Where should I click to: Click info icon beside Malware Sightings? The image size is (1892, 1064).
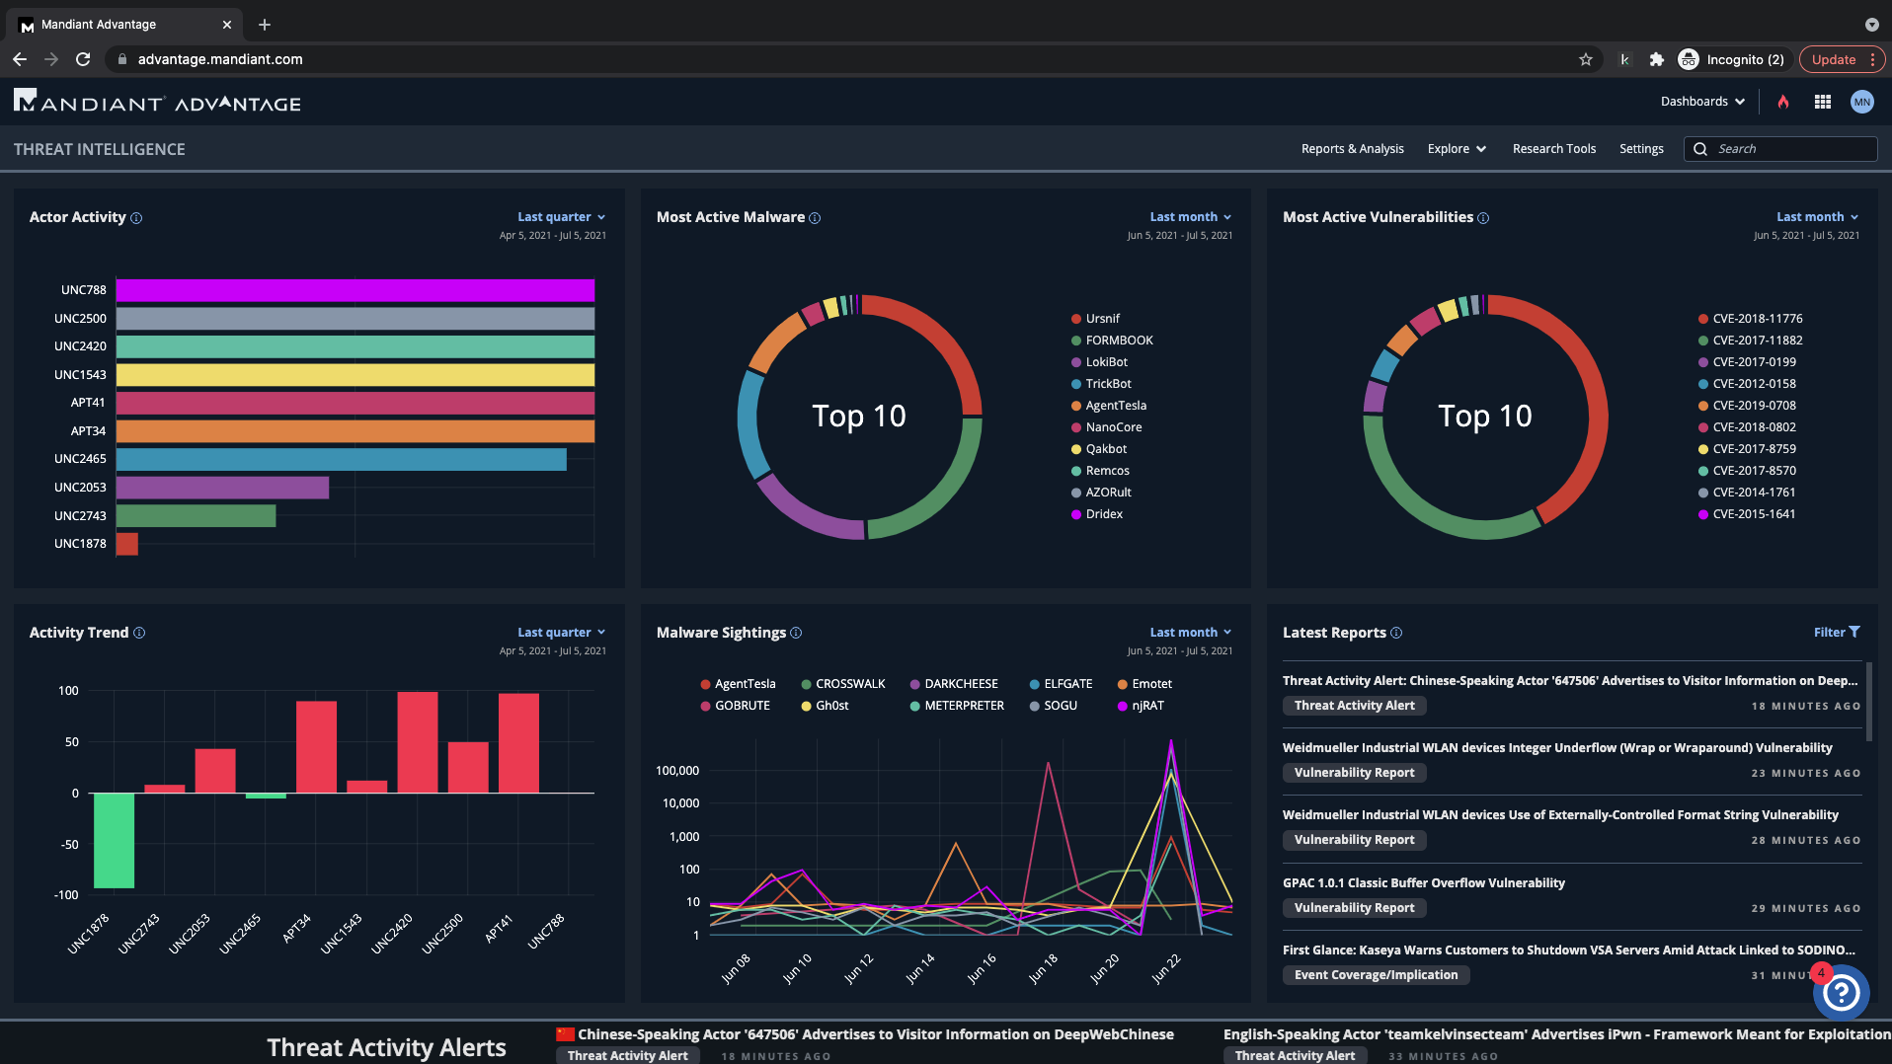(796, 634)
